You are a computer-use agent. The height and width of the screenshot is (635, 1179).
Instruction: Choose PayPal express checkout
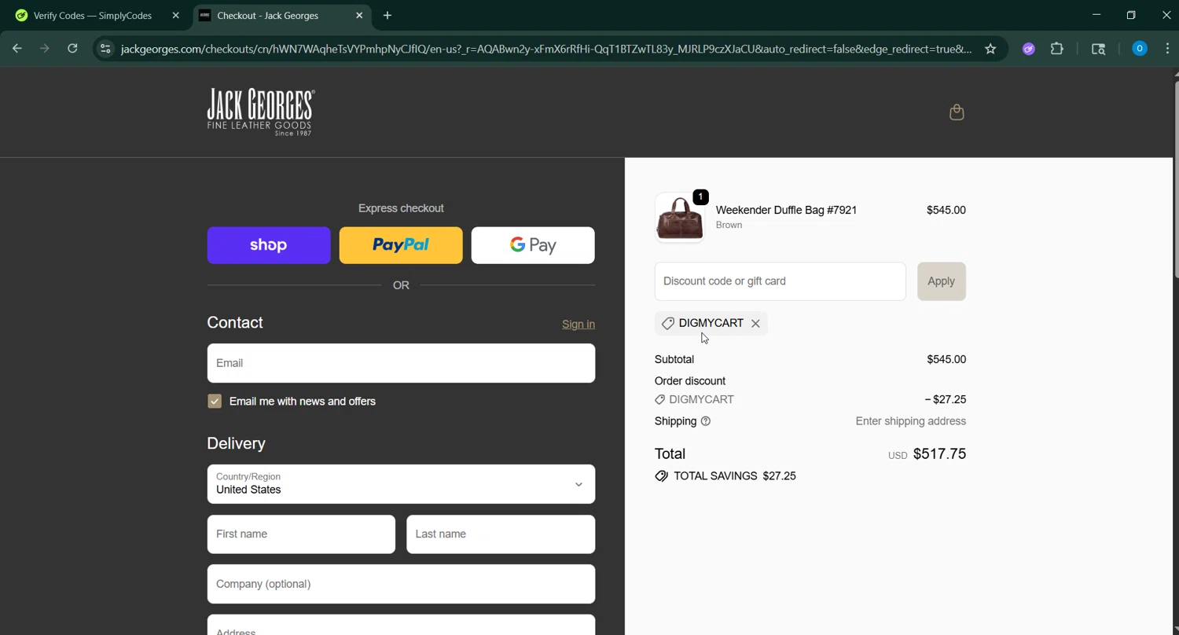401,245
